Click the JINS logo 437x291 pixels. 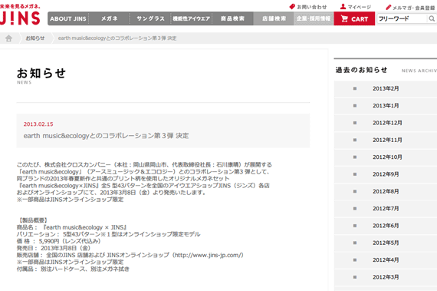19,18
